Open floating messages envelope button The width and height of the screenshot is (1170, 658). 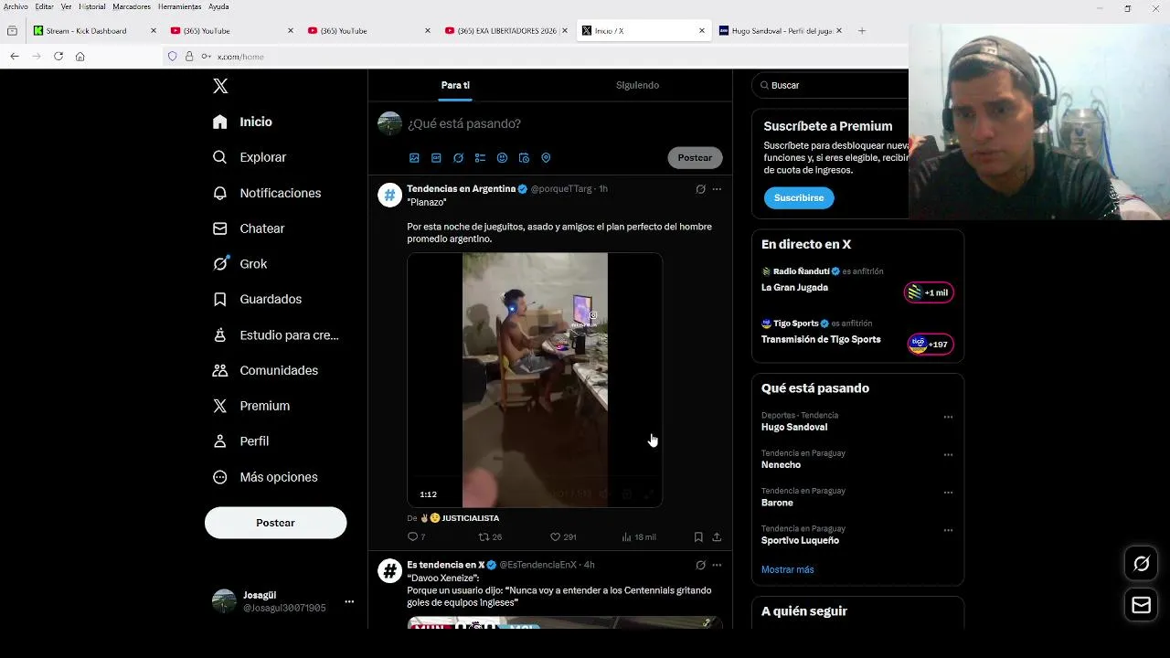pyautogui.click(x=1142, y=605)
